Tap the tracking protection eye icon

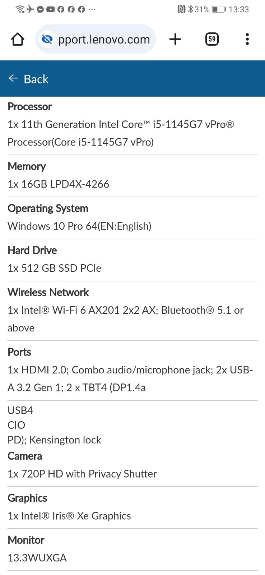(47, 39)
